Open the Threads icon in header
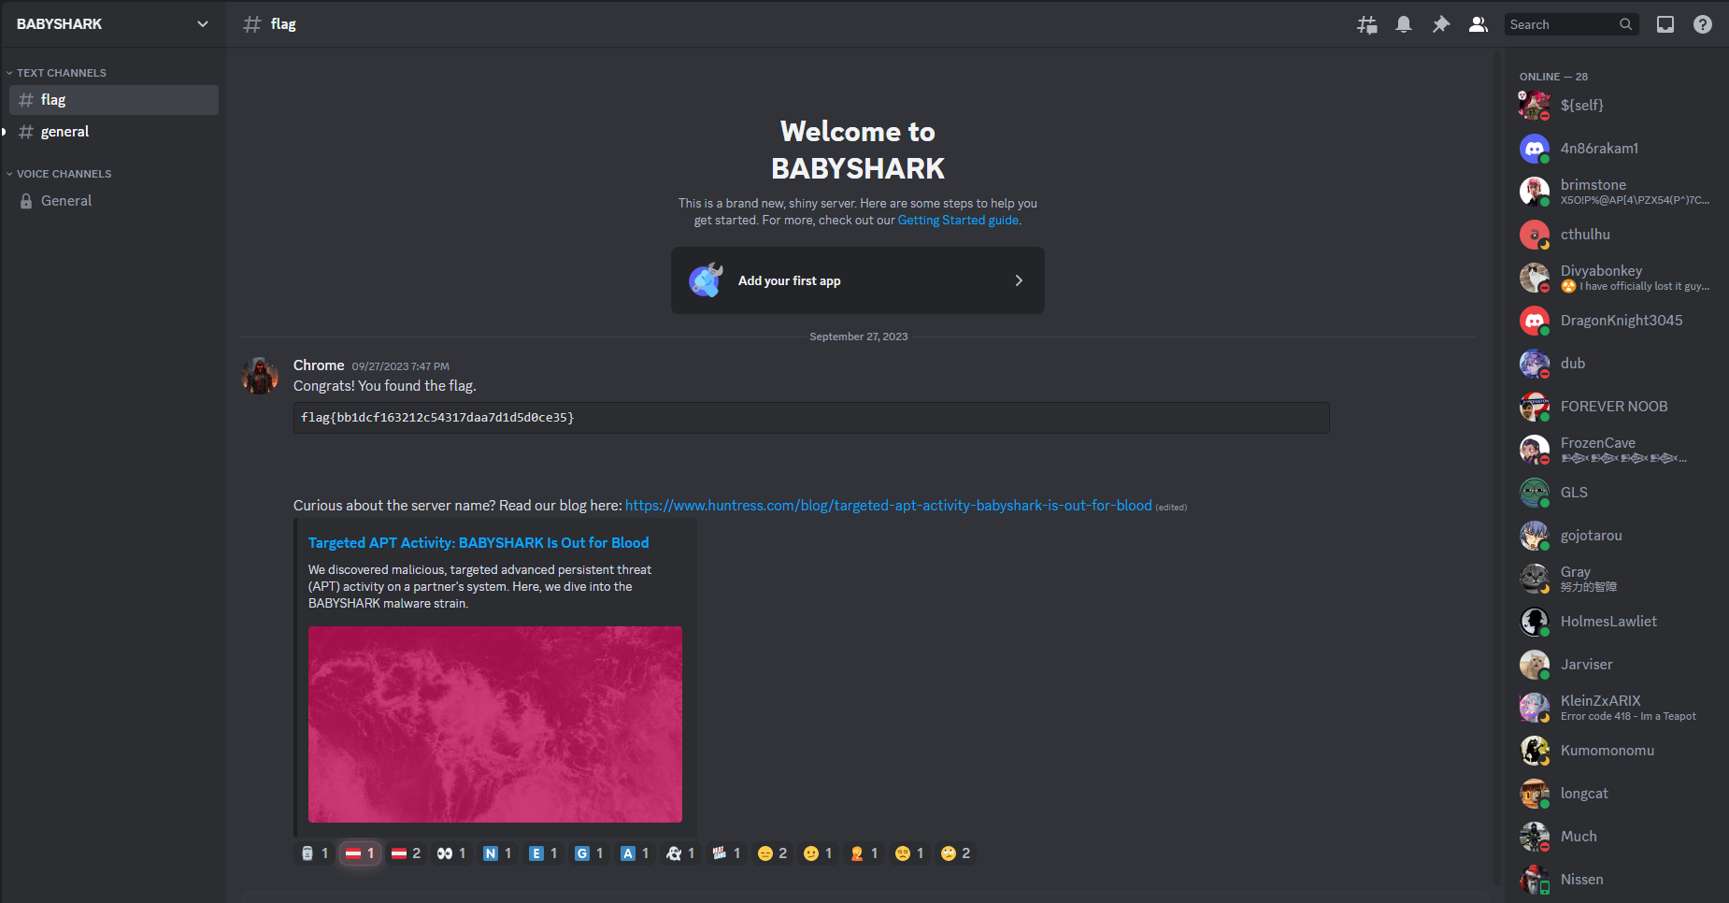Screen dimensions: 1729x903 1366,24
